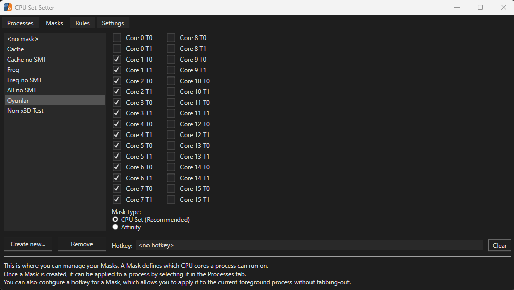Viewport: 514px width, 290px height.
Task: Check Core 12 T0
Action: 171,124
